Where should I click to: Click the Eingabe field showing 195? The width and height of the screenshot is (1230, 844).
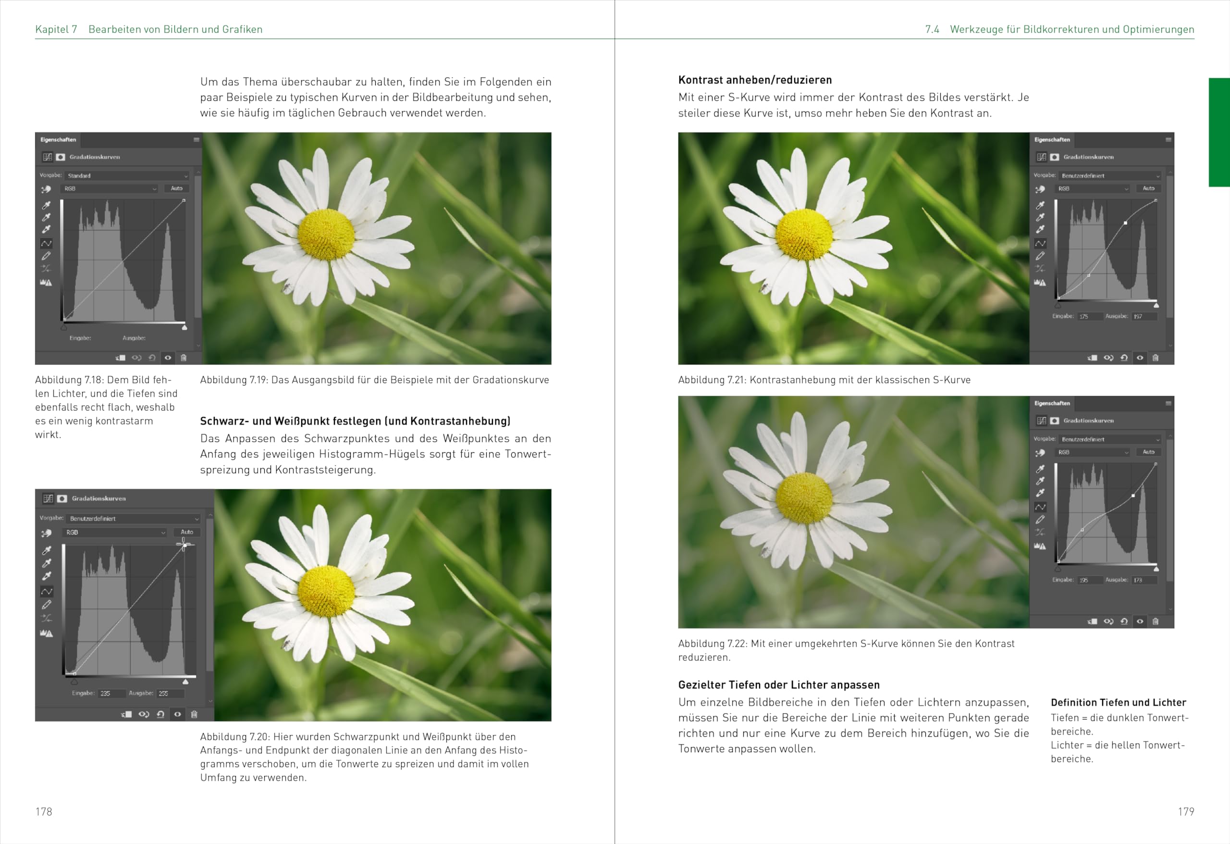(x=1090, y=580)
